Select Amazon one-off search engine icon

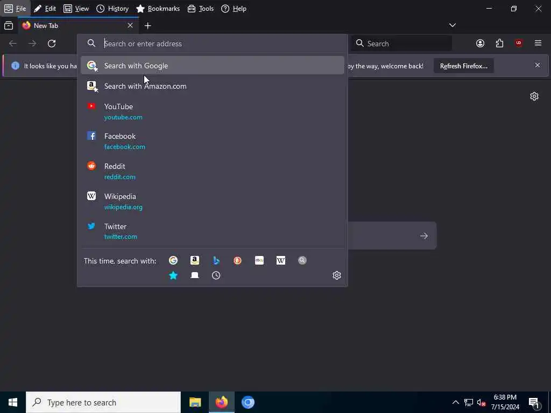(x=195, y=260)
